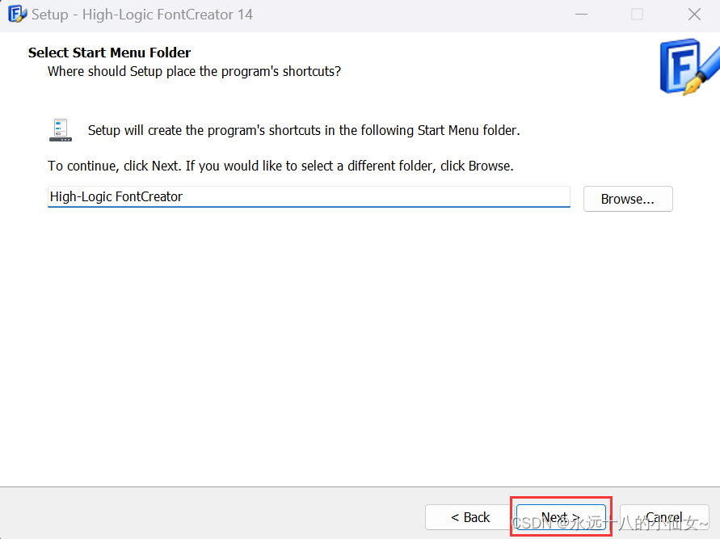This screenshot has height=539, width=720.
Task: Minimize the Setup window
Action: 582,15
